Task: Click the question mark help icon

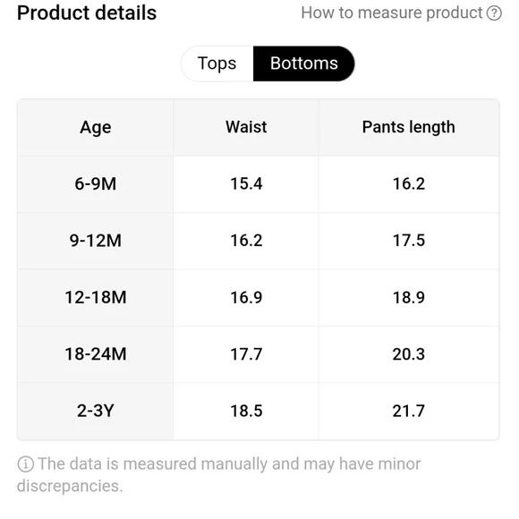Action: tap(494, 13)
